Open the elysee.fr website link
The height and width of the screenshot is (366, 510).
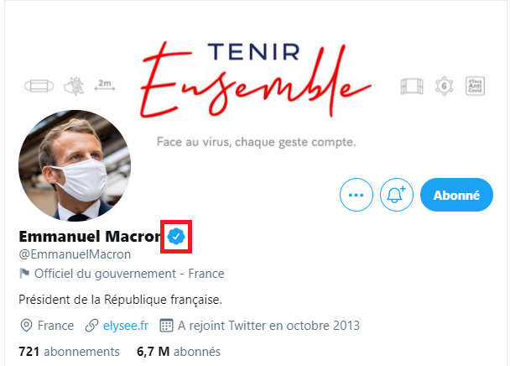pos(126,326)
